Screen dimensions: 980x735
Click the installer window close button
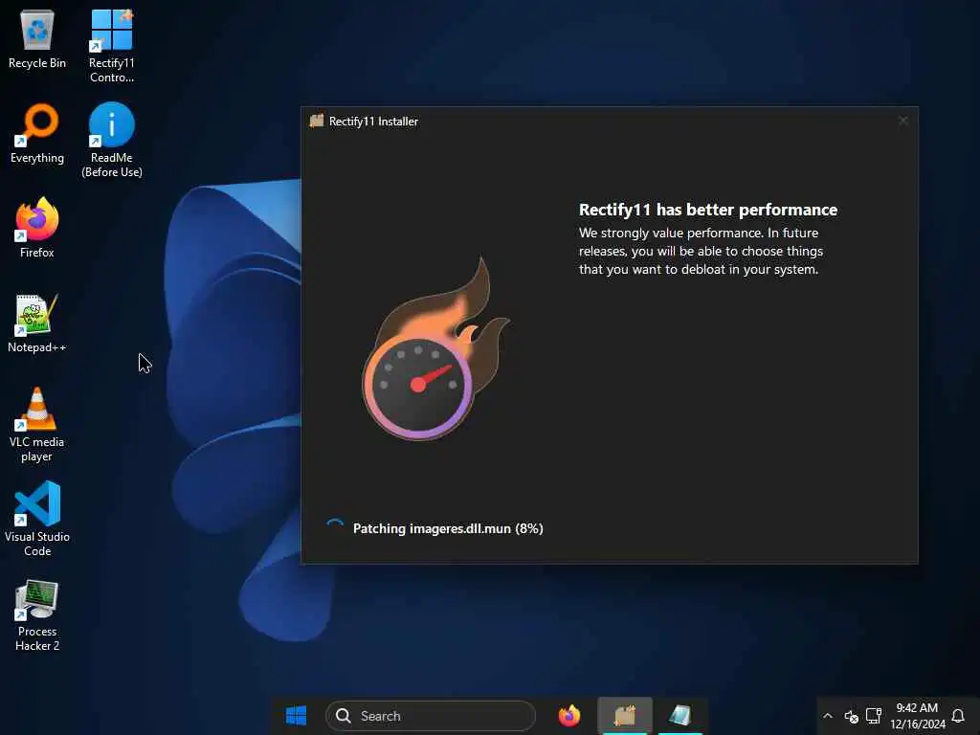tap(903, 121)
